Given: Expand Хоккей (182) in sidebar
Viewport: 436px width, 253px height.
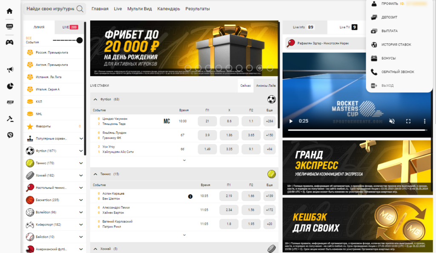Looking at the screenshot, I should pos(81,176).
